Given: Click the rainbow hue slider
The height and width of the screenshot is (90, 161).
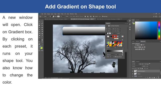Looking at the screenshot, I should [159, 30].
